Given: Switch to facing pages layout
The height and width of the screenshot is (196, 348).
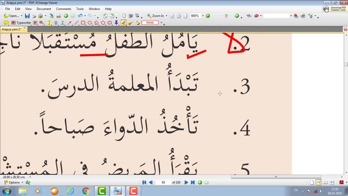Looking at the screenshot, I should click(325, 183).
